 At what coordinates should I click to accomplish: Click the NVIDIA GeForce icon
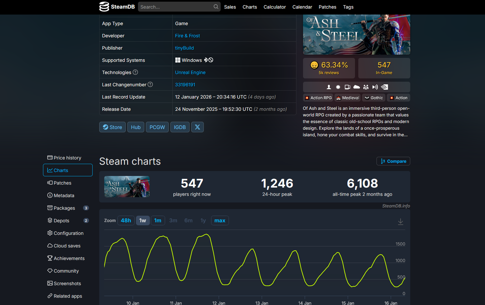384,87
